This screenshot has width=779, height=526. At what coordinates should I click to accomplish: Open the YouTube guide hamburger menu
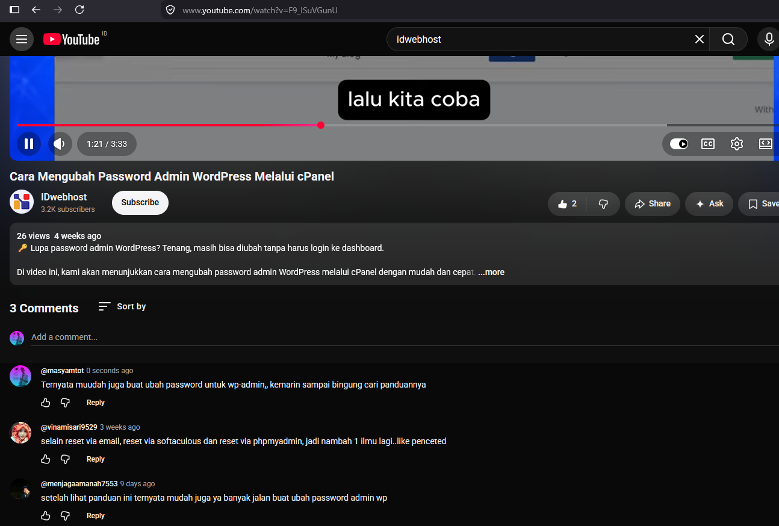(22, 39)
